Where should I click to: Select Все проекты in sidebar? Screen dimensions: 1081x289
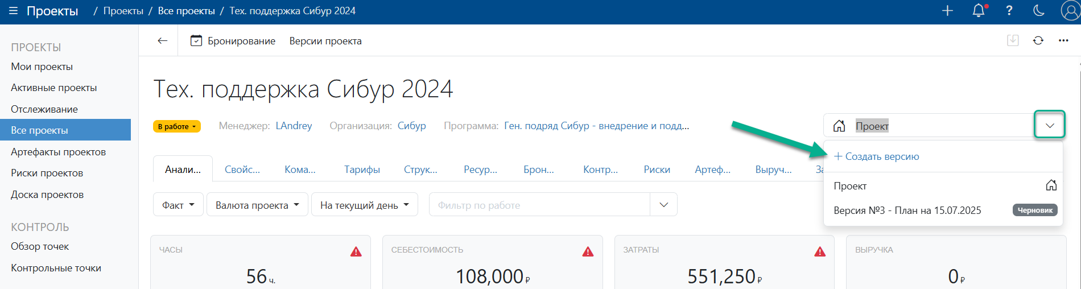tap(65, 130)
